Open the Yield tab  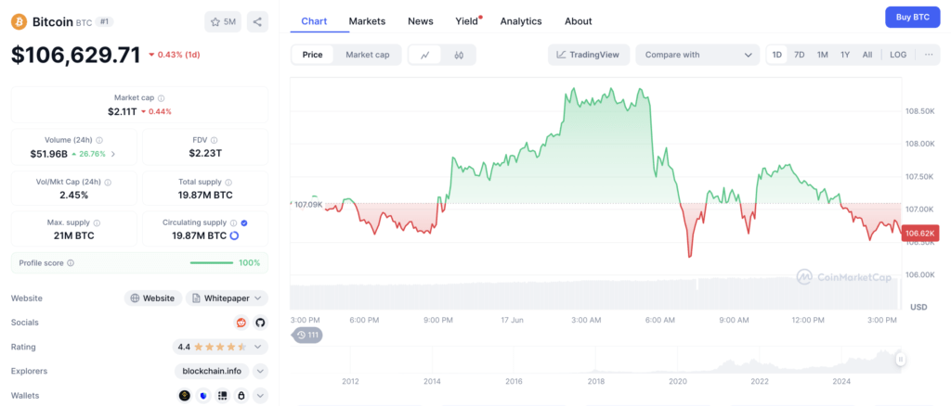click(467, 21)
